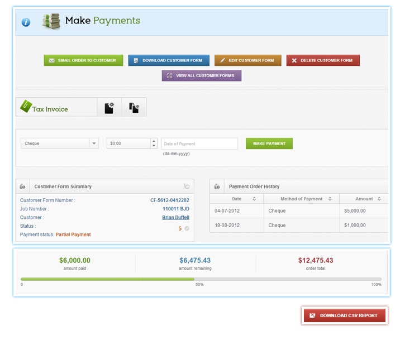Open the Brian Duffell customer link

175,217
